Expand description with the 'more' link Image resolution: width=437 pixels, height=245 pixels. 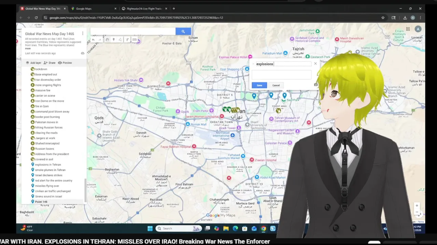click(28, 48)
